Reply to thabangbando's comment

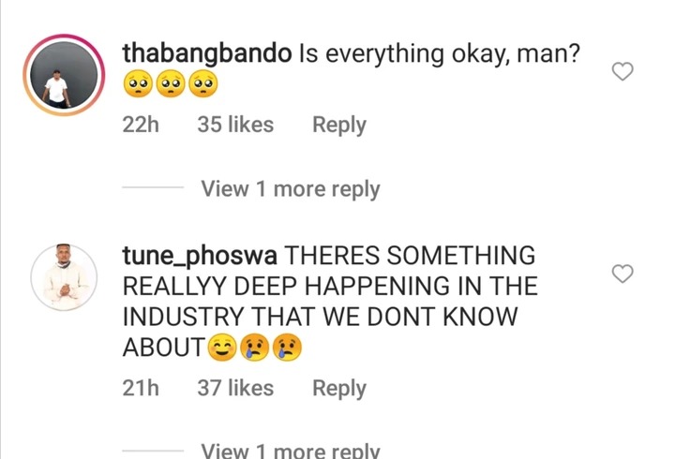tap(339, 126)
